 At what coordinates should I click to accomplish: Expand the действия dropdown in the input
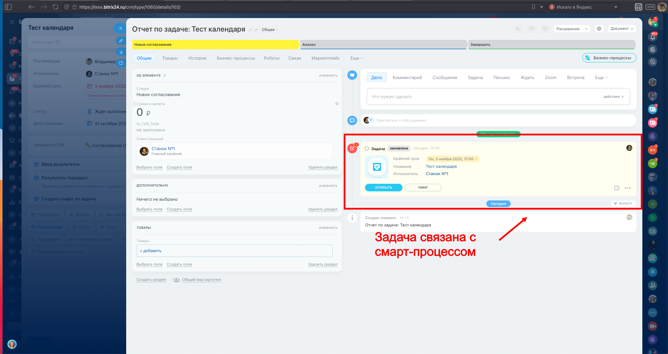[x=613, y=97]
